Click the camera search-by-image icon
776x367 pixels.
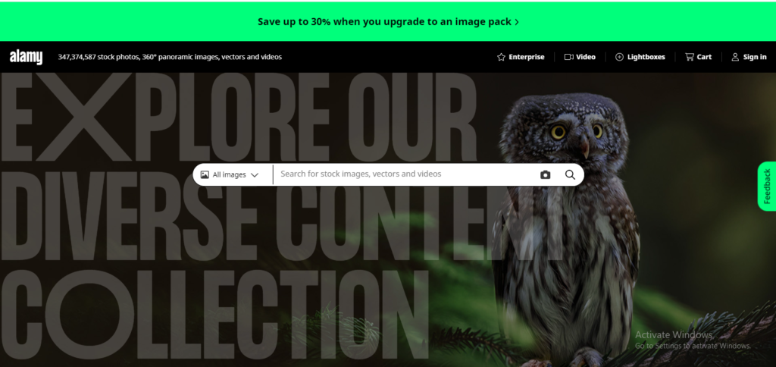coord(545,175)
